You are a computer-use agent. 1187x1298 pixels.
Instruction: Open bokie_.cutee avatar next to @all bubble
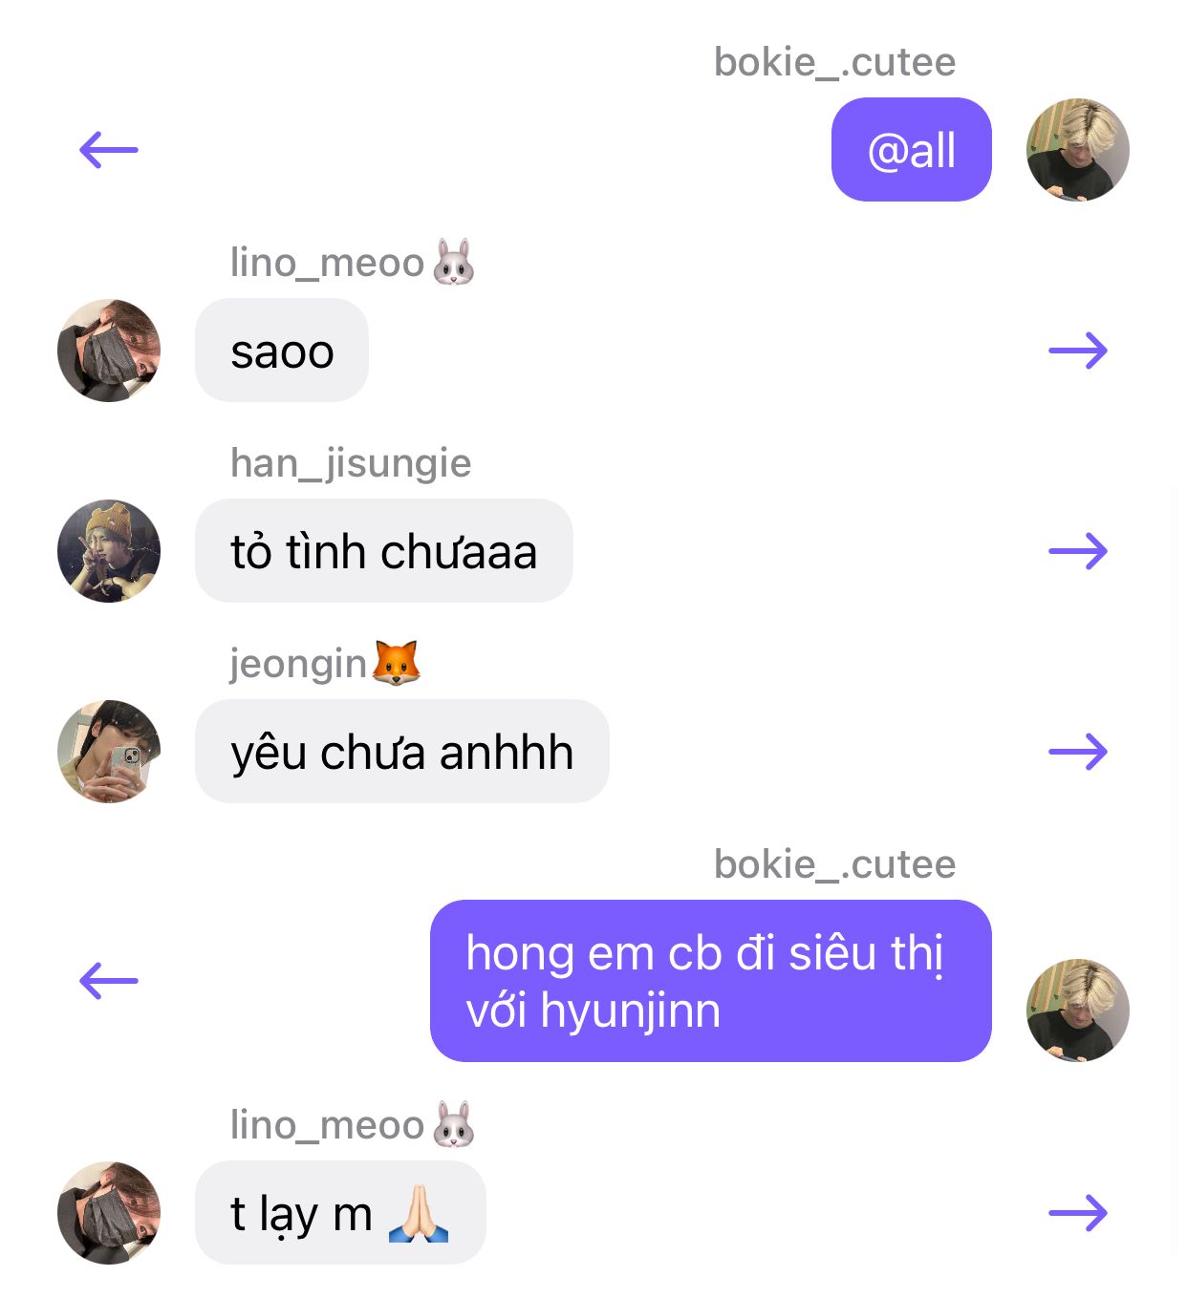(x=1078, y=150)
